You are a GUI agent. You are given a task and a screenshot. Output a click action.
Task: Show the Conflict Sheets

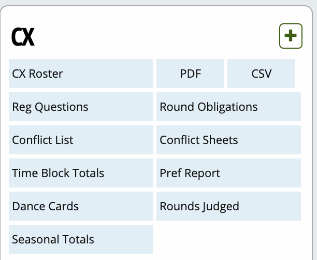228,140
